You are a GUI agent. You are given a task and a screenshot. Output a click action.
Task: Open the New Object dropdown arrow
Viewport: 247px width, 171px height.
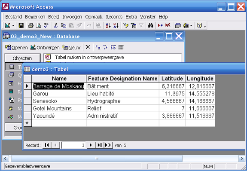tap(191, 25)
